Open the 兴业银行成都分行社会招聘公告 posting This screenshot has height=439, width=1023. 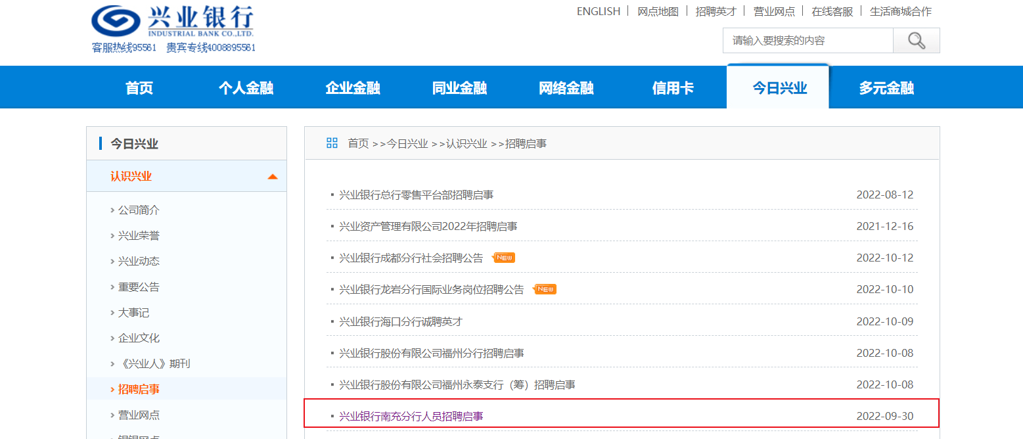tap(411, 258)
